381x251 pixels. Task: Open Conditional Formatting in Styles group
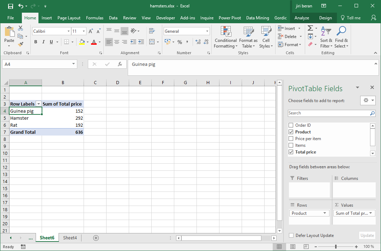tap(225, 37)
